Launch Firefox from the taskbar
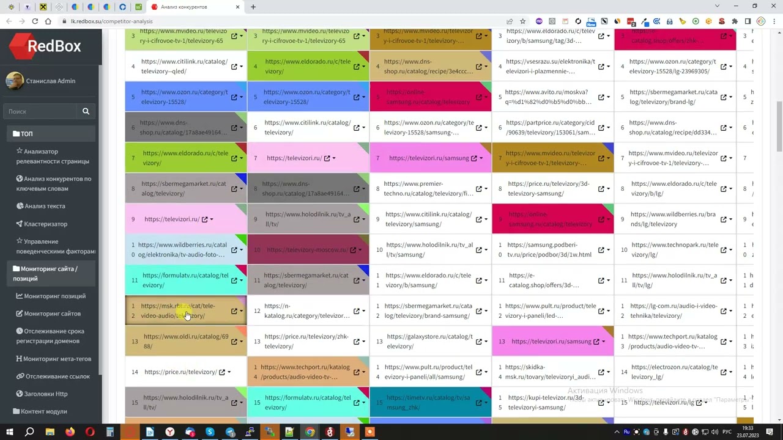The width and height of the screenshot is (783, 440). pos(70,432)
